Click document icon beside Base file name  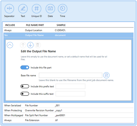106,75
